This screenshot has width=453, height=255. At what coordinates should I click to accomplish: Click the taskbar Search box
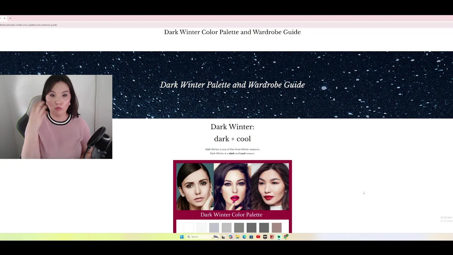(x=202, y=237)
